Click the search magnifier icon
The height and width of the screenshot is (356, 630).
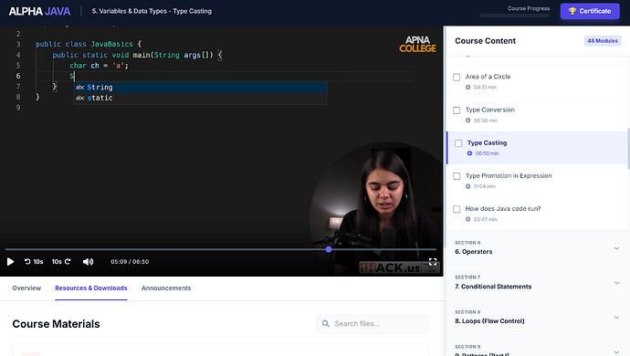[x=326, y=324]
